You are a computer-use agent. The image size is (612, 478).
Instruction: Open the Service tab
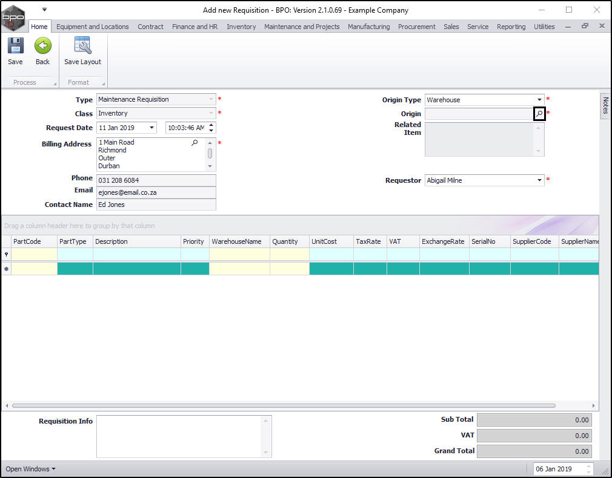[477, 27]
